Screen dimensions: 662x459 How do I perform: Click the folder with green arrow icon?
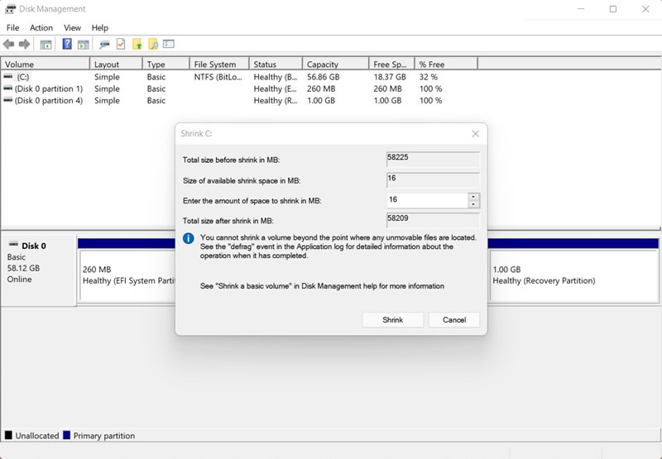(x=137, y=44)
